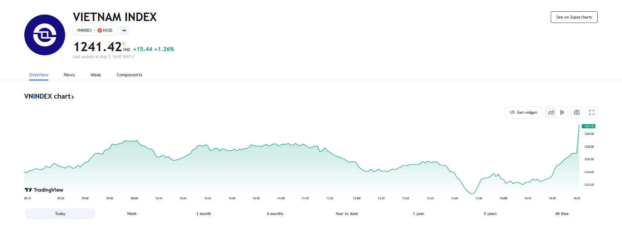
Task: Switch to the Ideas tab
Action: [96, 75]
